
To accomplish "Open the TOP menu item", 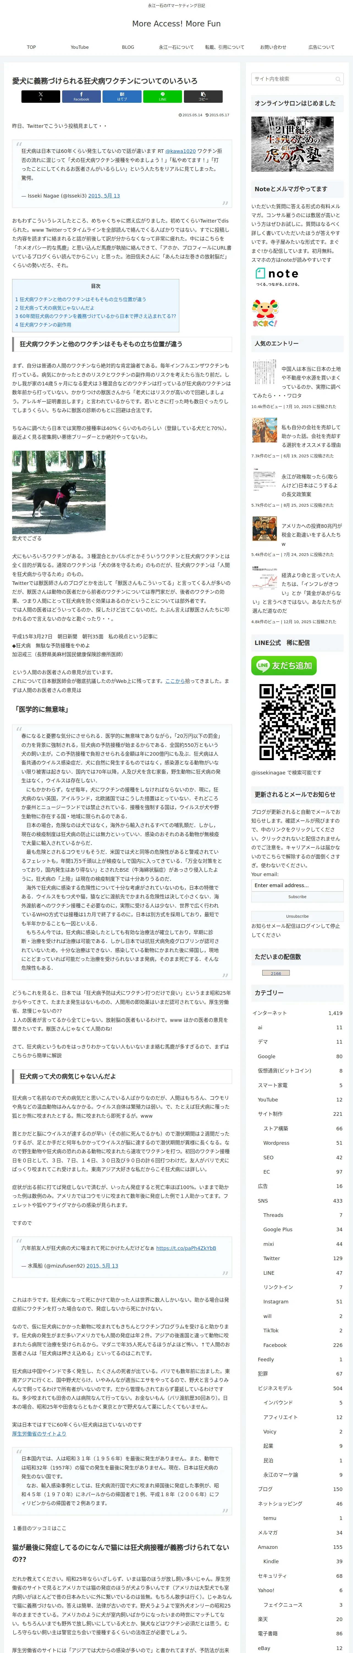I will click(31, 47).
